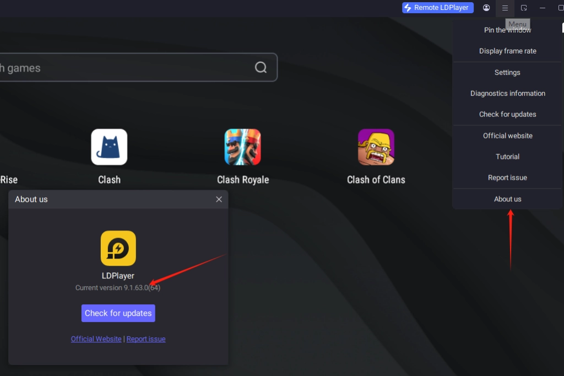Launch the Clash Royale game icon

coord(242,147)
